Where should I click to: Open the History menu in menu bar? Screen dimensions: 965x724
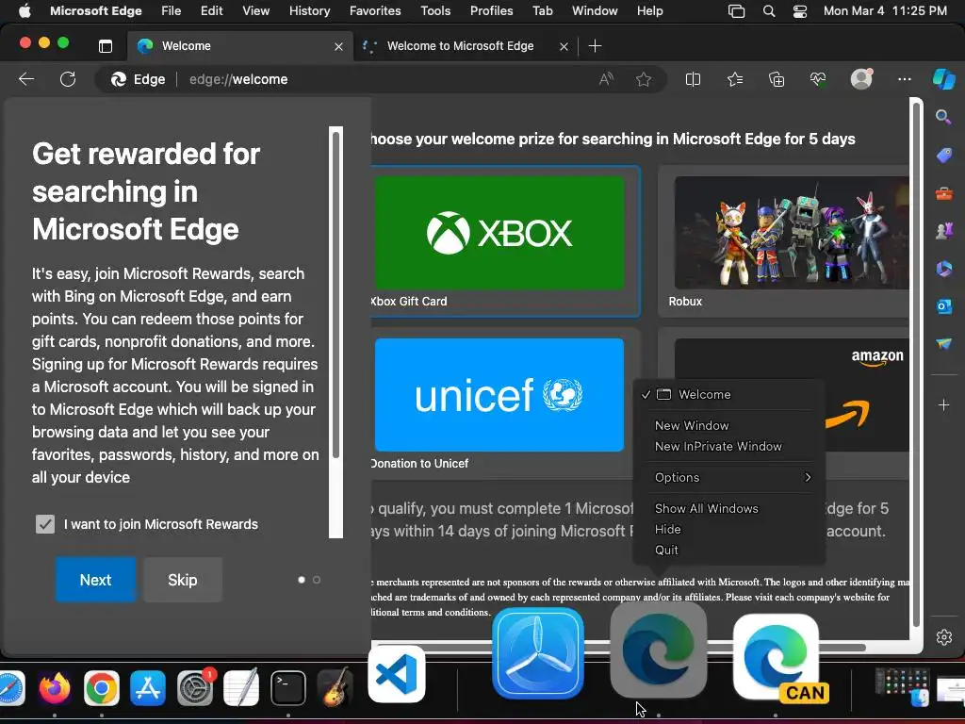point(309,11)
